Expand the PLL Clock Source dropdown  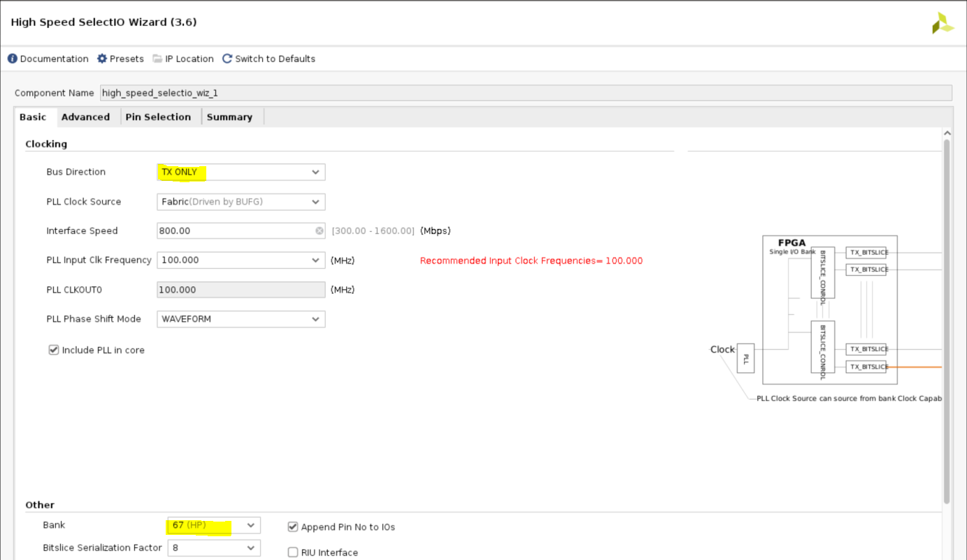(241, 202)
